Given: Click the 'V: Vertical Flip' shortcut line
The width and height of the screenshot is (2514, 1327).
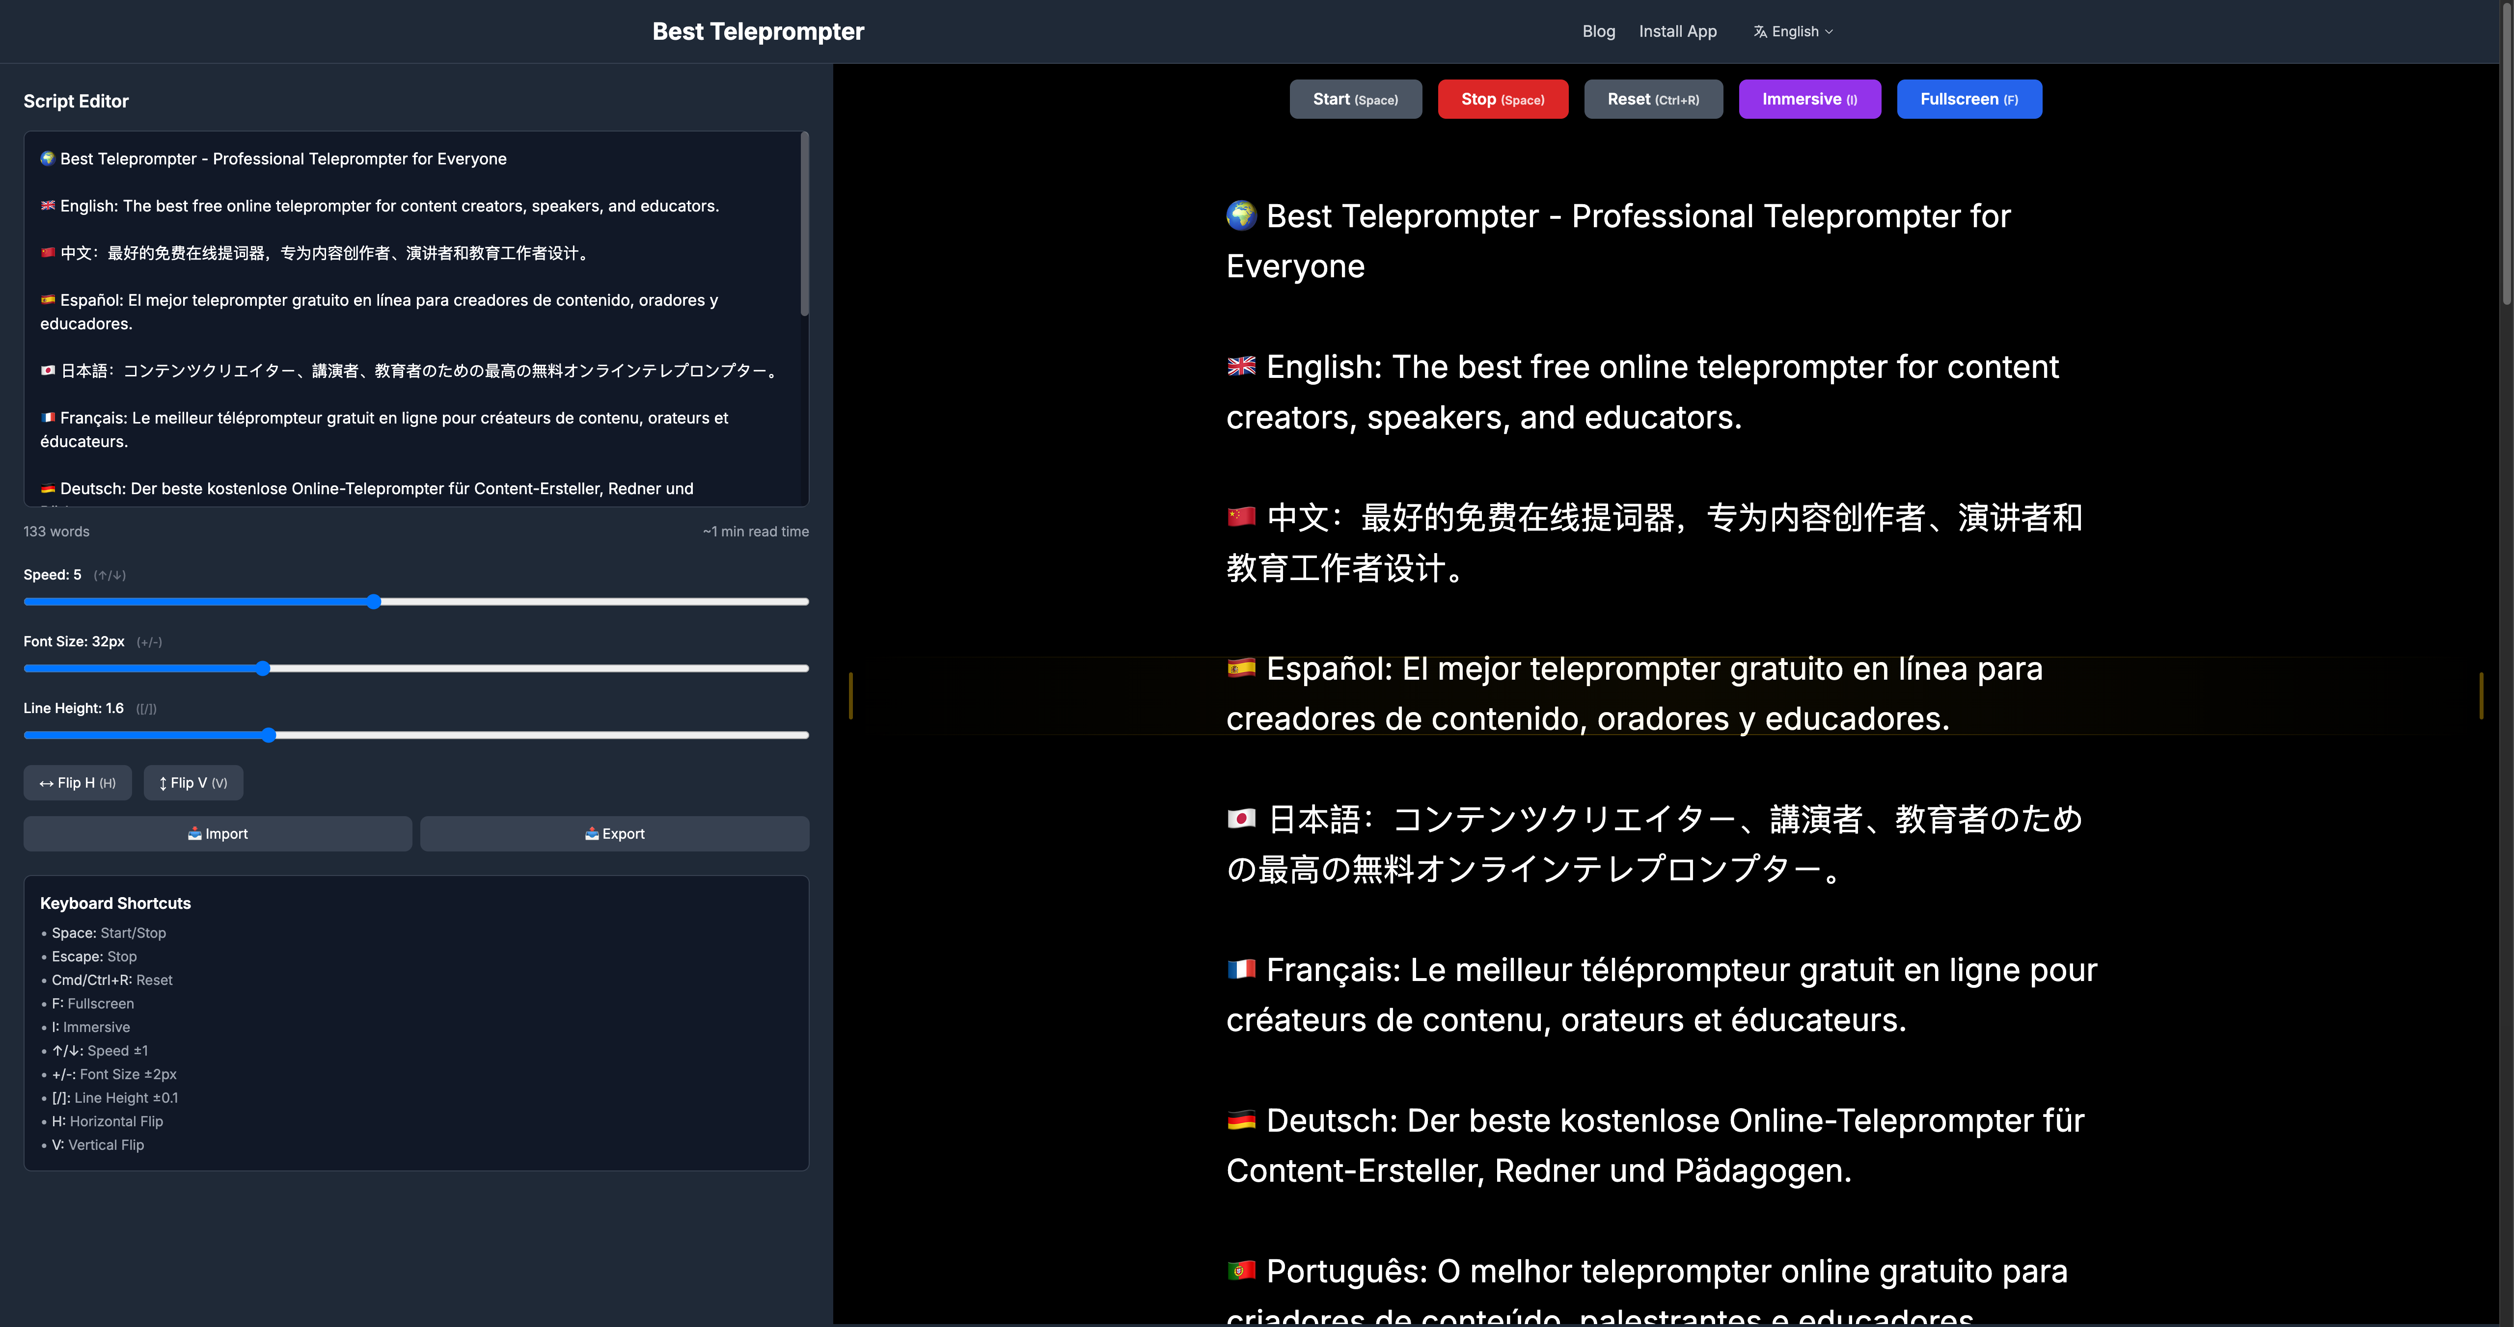Looking at the screenshot, I should (x=98, y=1144).
